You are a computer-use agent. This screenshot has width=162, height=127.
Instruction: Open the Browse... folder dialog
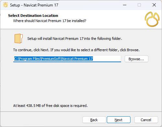[x=136, y=59]
